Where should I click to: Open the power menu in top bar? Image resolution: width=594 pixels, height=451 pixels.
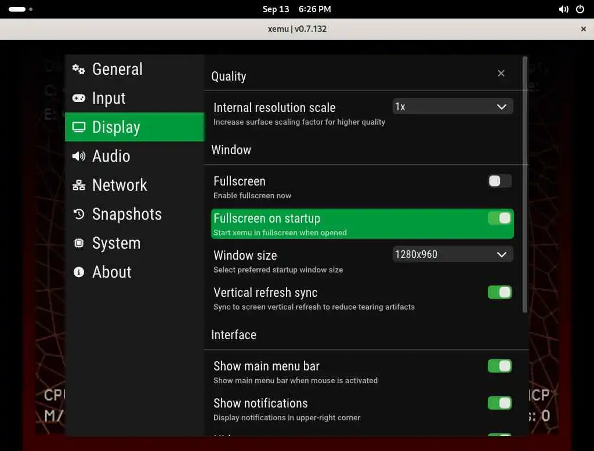point(580,9)
